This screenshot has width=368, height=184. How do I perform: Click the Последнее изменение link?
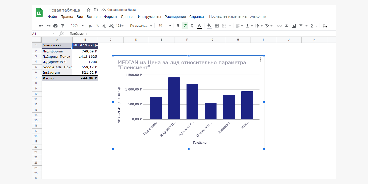[237, 17]
